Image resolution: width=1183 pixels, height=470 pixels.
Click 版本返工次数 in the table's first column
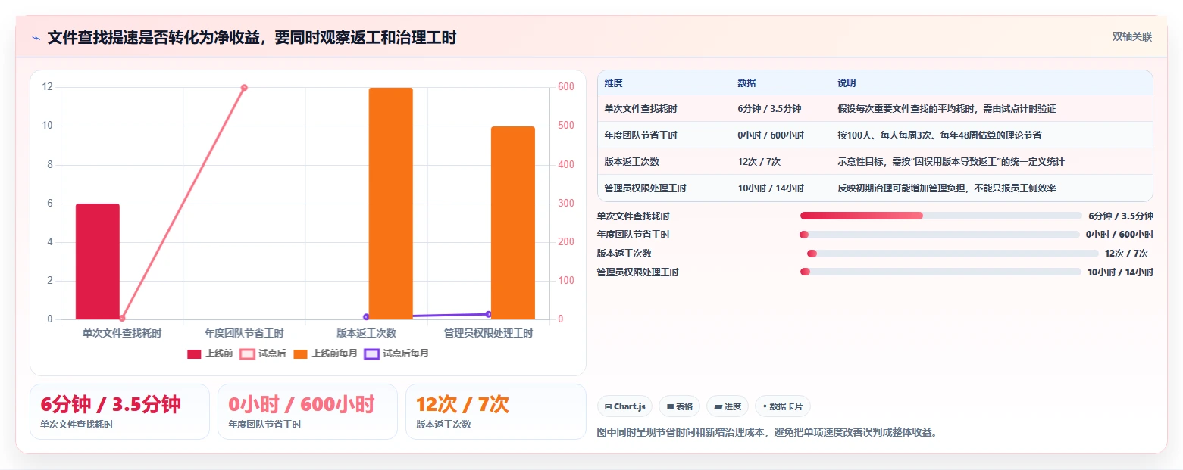(x=631, y=162)
